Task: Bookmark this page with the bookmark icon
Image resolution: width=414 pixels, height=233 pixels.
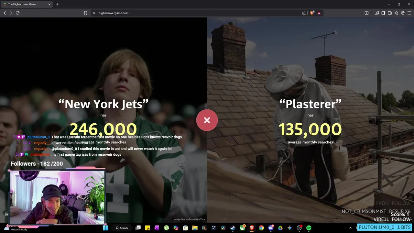Action: click(85, 13)
